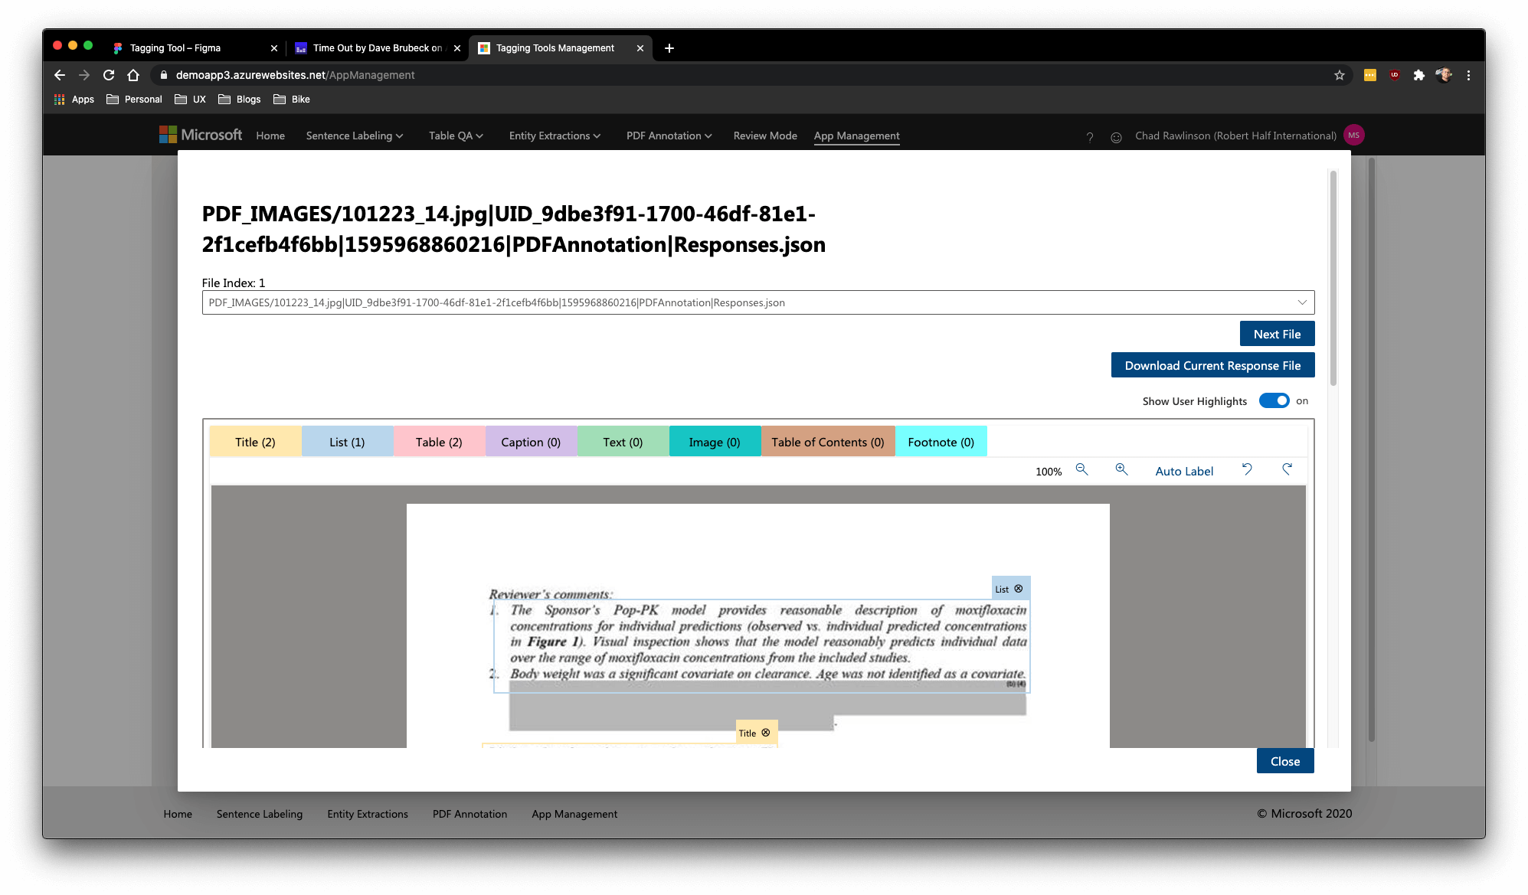This screenshot has height=895, width=1528.
Task: Click the zoom out magnifier icon
Action: point(1081,470)
